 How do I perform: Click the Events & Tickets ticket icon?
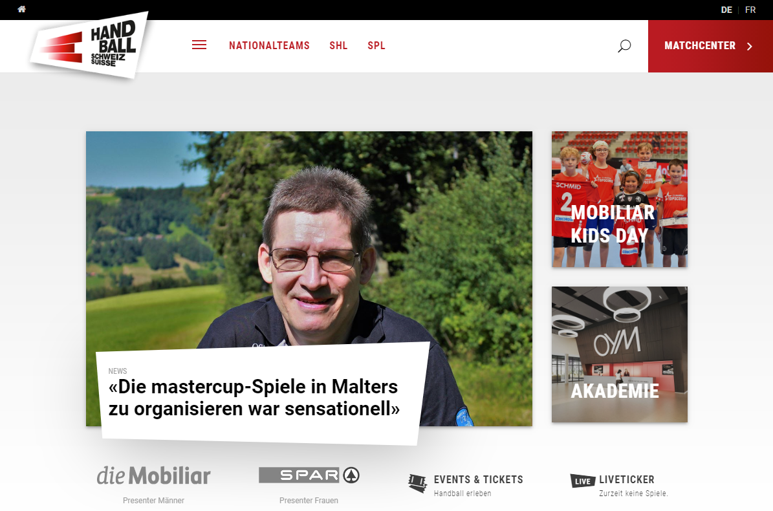tap(418, 483)
